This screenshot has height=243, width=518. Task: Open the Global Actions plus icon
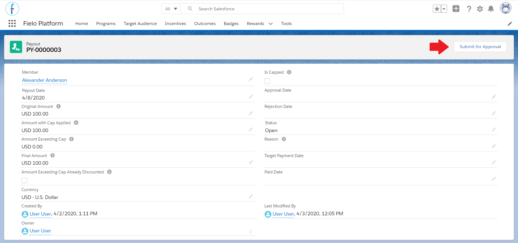click(x=456, y=9)
